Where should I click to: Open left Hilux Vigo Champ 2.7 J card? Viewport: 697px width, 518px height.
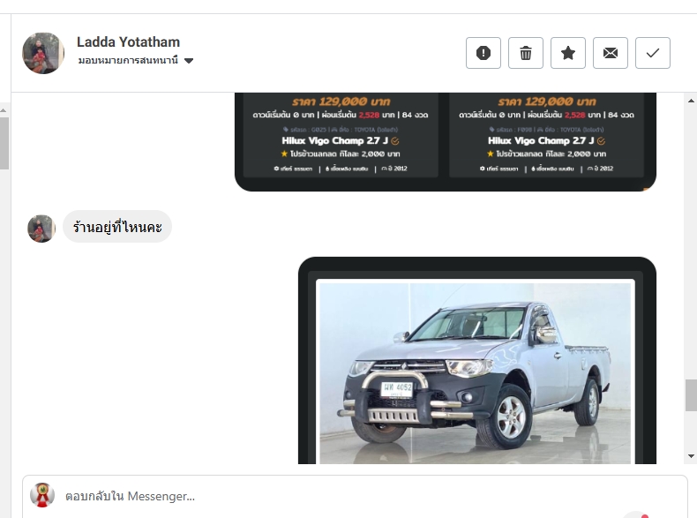(341, 135)
